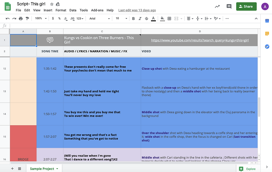The image size is (272, 172).
Task: Open the last edit history link
Action: click(137, 10)
